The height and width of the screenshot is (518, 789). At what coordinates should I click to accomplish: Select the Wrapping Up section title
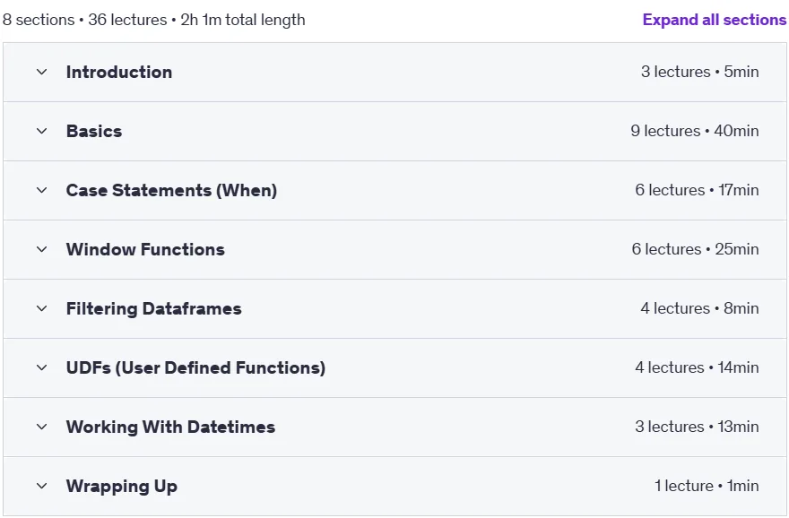[x=122, y=486]
